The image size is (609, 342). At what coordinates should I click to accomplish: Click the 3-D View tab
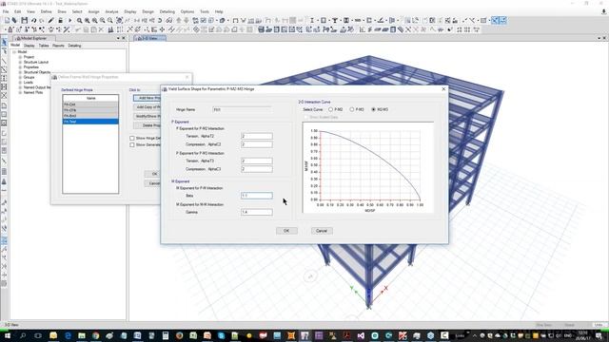tap(150, 38)
